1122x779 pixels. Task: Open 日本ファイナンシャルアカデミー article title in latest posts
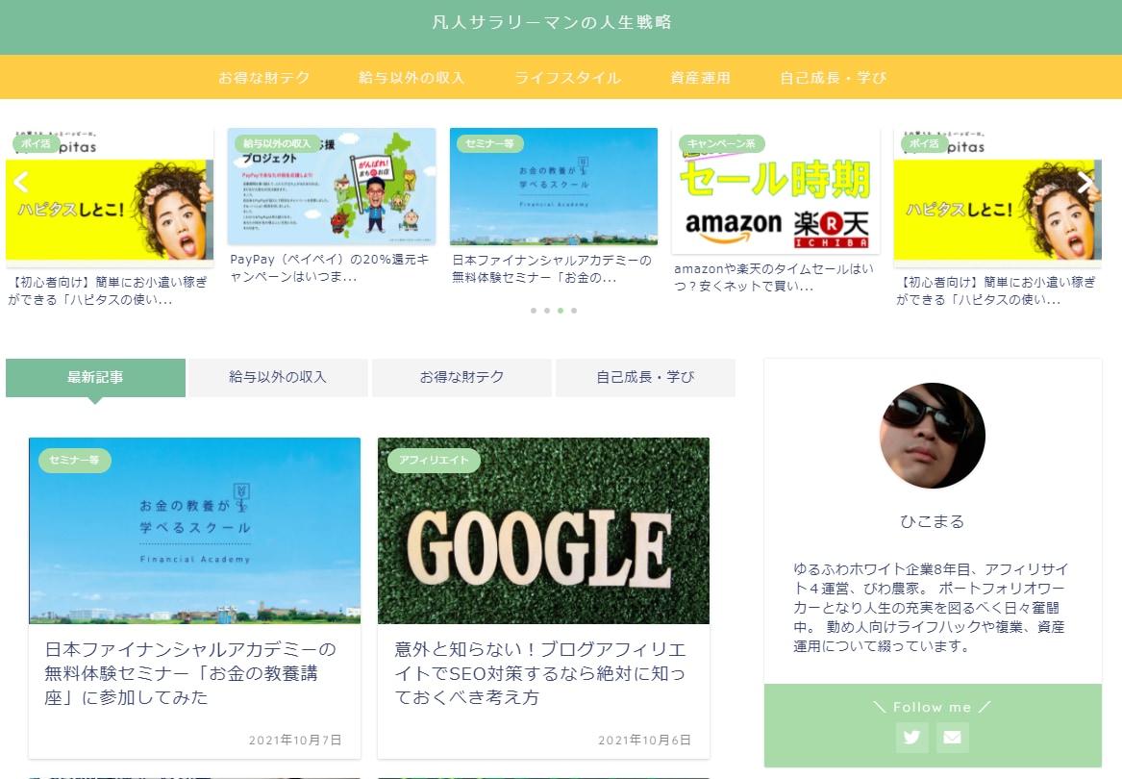coord(190,673)
